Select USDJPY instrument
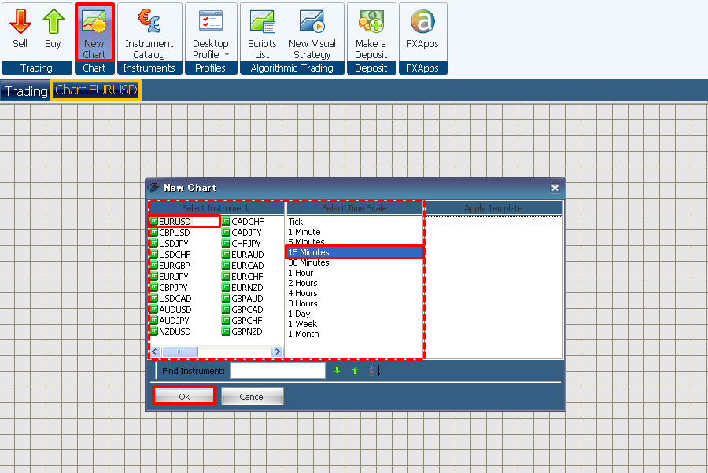 [x=168, y=244]
